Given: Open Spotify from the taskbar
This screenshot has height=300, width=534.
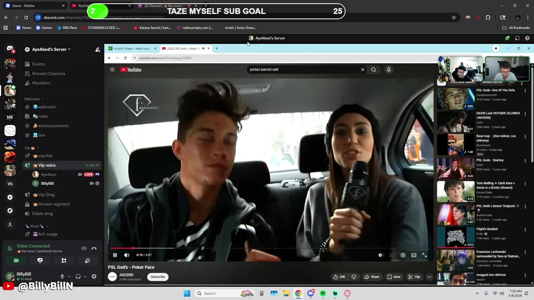Looking at the screenshot, I should [323, 293].
